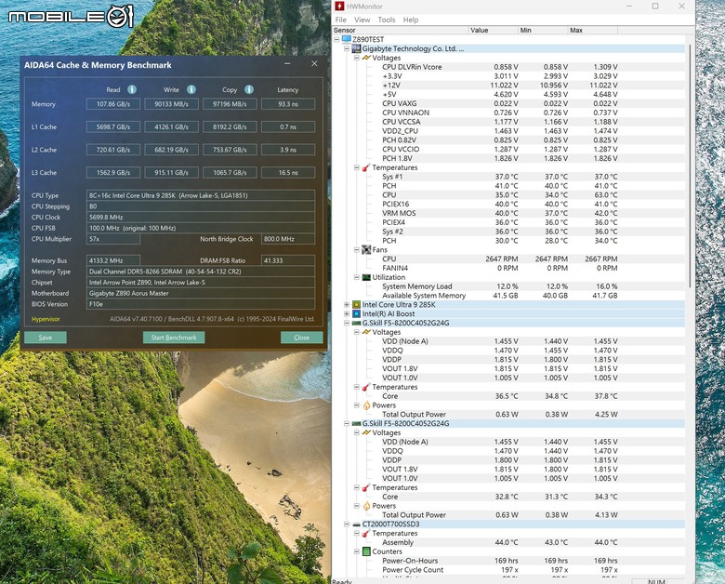Click the voltage icon under Gigabyte Voltages

coord(366,58)
